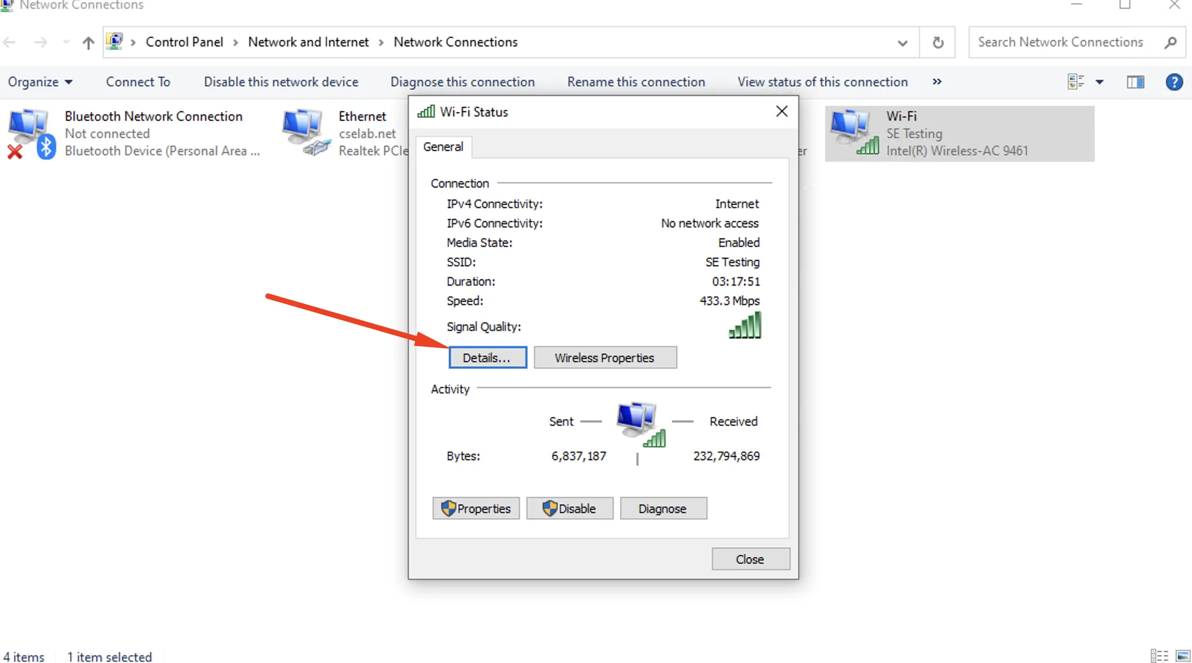Toggle the preview pane icon
Screen dimensions: 1192x663
(x=1135, y=82)
